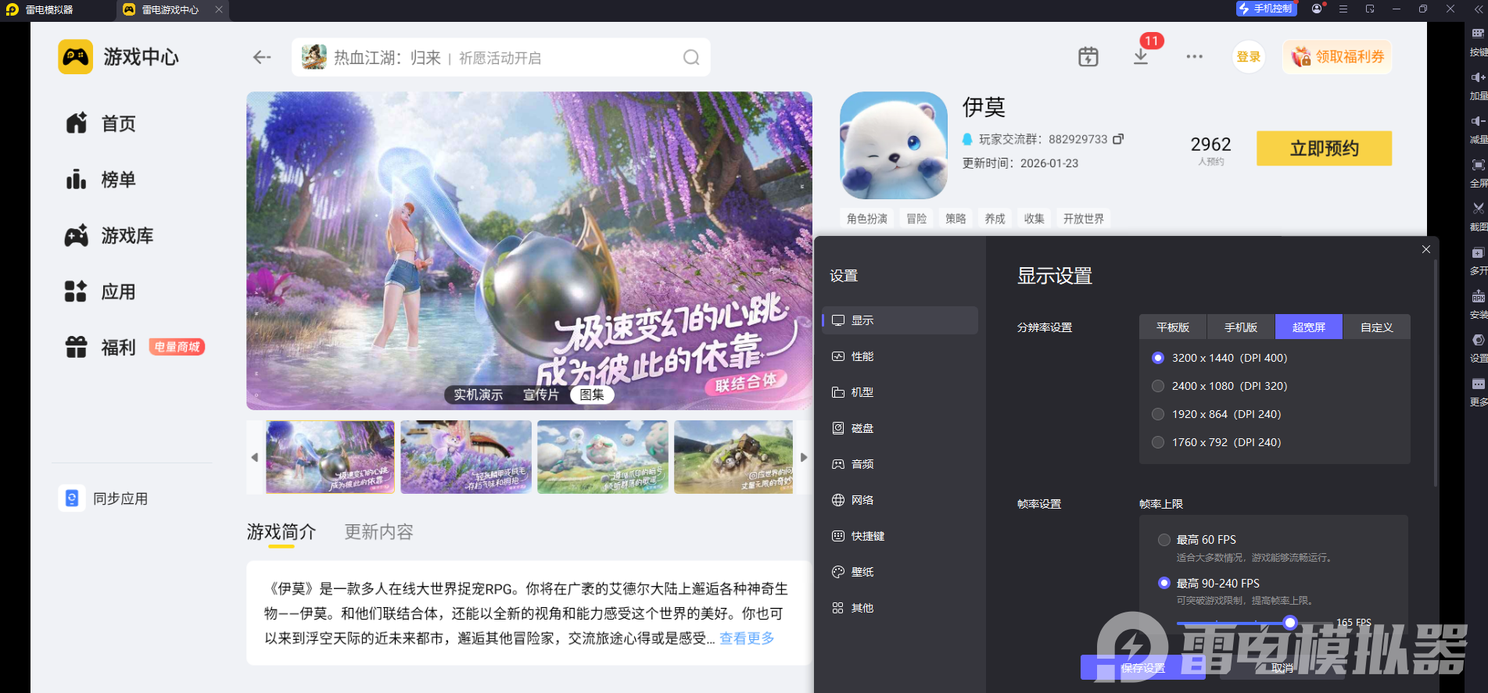Click the 登录 login button
The height and width of the screenshot is (693, 1488).
coord(1249,57)
